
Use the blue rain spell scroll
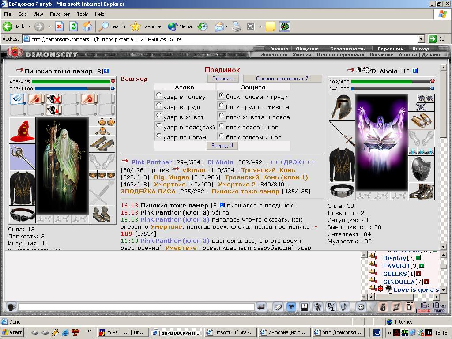(x=18, y=99)
